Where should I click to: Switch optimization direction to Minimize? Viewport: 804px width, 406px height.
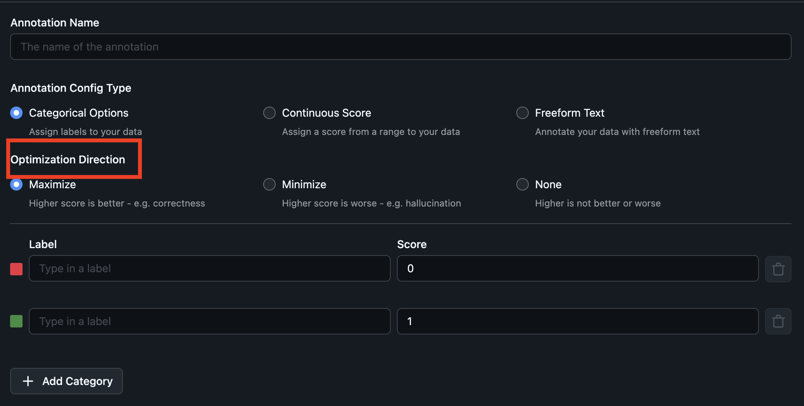[x=269, y=184]
